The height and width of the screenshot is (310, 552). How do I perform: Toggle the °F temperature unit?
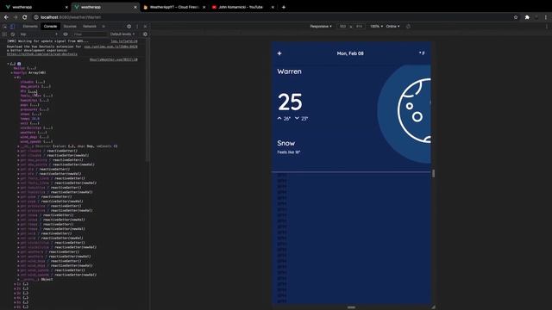[422, 53]
